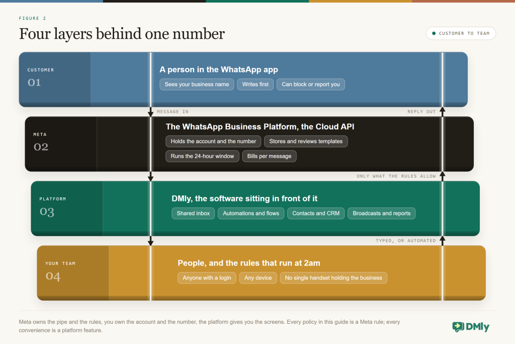Image resolution: width=515 pixels, height=344 pixels.
Task: Click 'The WhatsApp Business Platform, the Cloud API' heading
Action: (x=260, y=127)
